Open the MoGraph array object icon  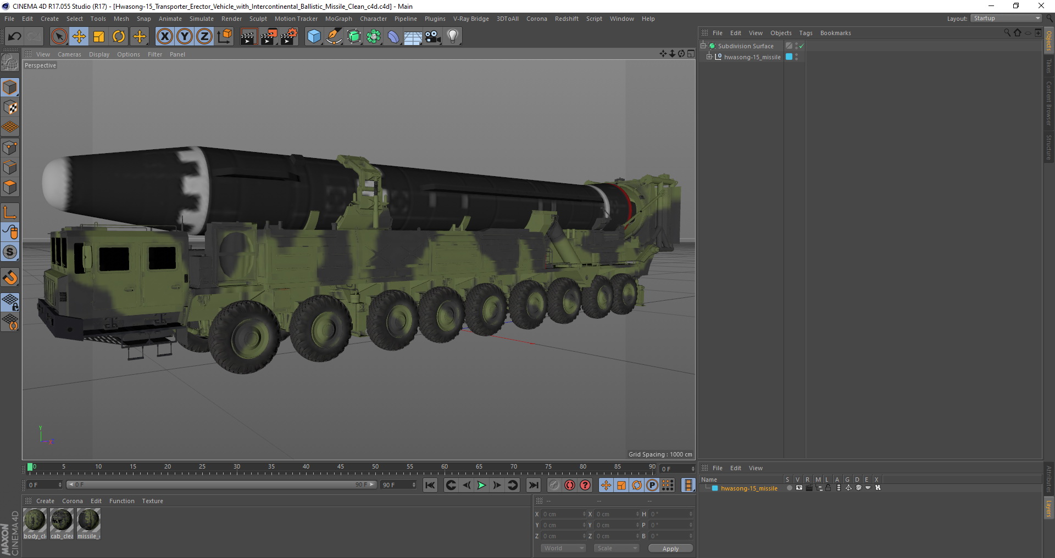click(x=374, y=37)
